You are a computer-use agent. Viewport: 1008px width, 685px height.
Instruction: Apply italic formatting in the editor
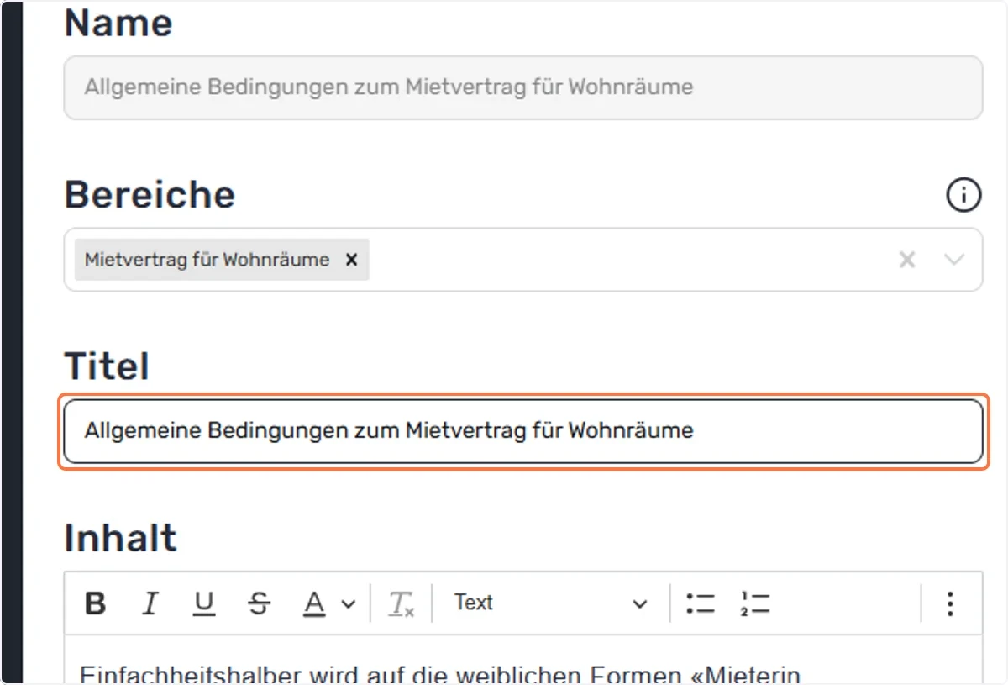pos(150,603)
